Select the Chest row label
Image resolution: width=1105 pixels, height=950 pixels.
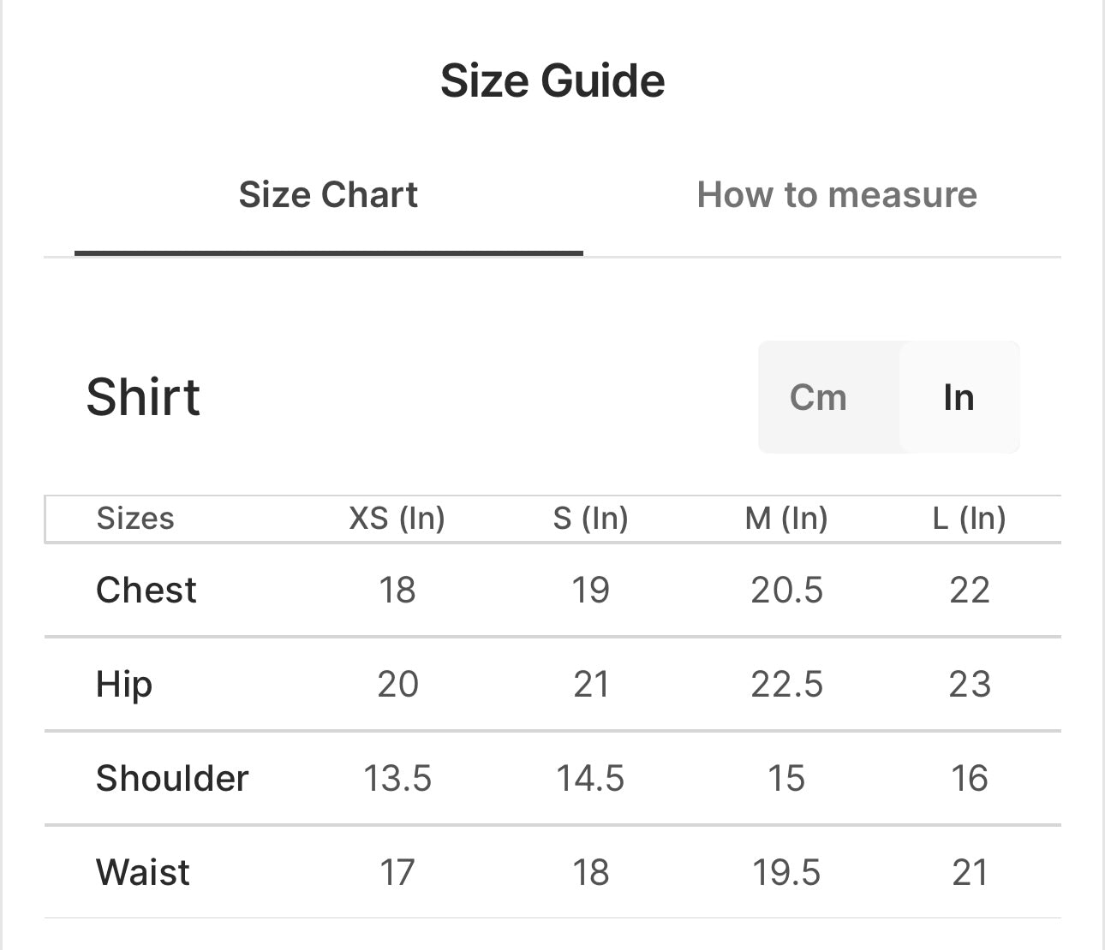146,591
